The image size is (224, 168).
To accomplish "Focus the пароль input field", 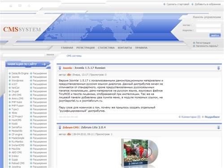I will tap(208, 30).
